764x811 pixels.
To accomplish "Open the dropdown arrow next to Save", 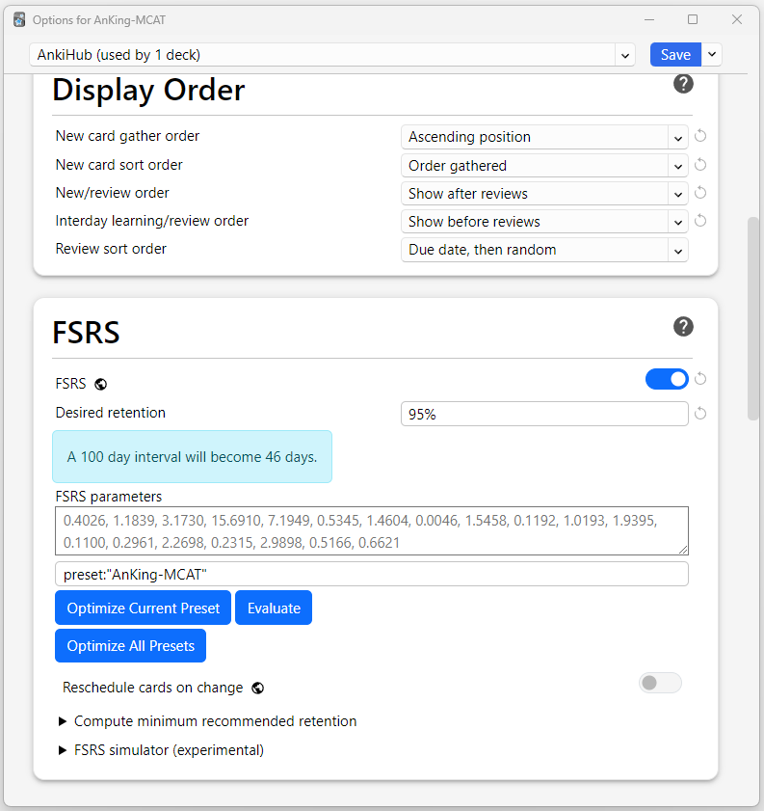I will (711, 54).
